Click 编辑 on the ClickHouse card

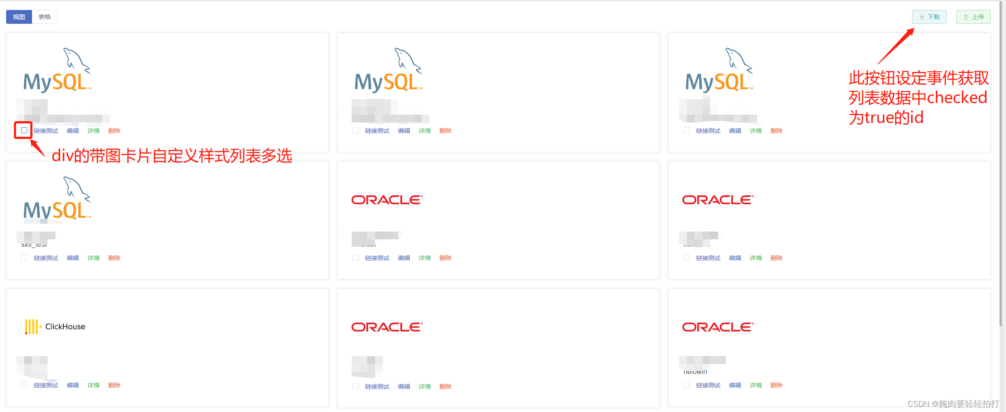[72, 385]
